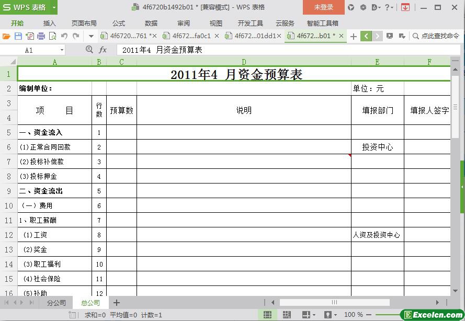This screenshot has height=321, width=465.
Task: Close the document tab 4f672...fa0c1
Action: [x=217, y=36]
